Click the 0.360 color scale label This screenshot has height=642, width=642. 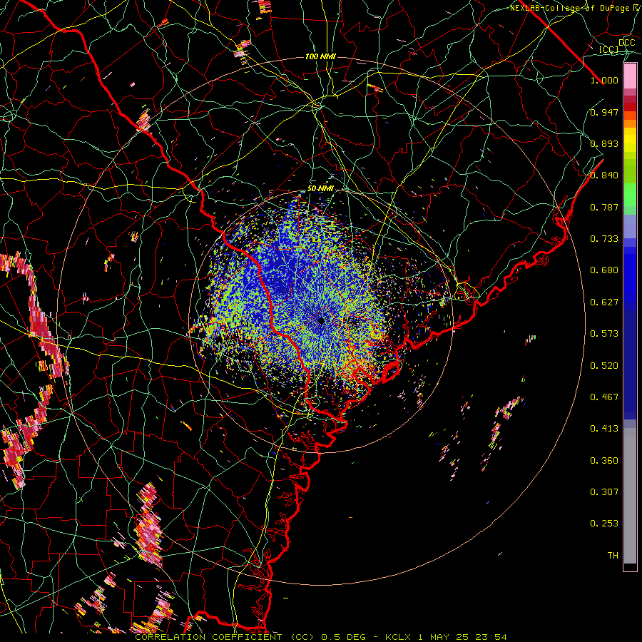[x=604, y=461]
